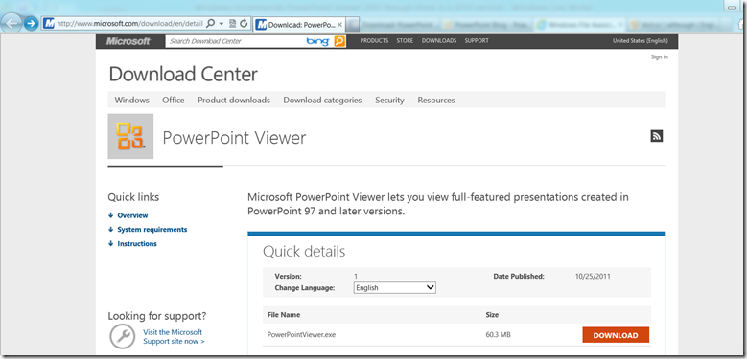Click the Quick links heading

(x=133, y=197)
